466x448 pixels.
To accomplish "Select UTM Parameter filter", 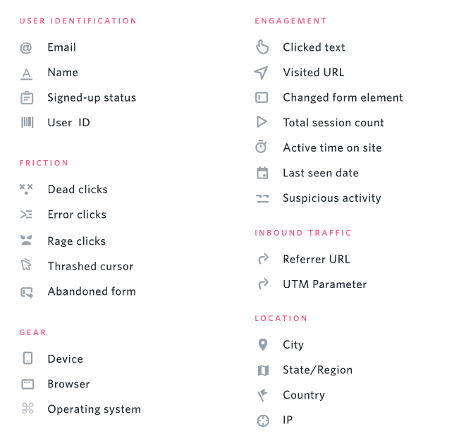I will 324,284.
